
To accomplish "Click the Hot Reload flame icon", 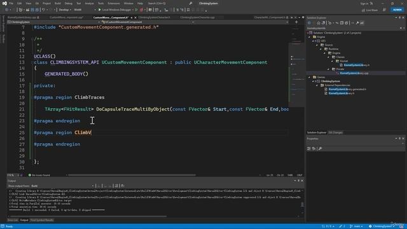I will click(x=141, y=10).
